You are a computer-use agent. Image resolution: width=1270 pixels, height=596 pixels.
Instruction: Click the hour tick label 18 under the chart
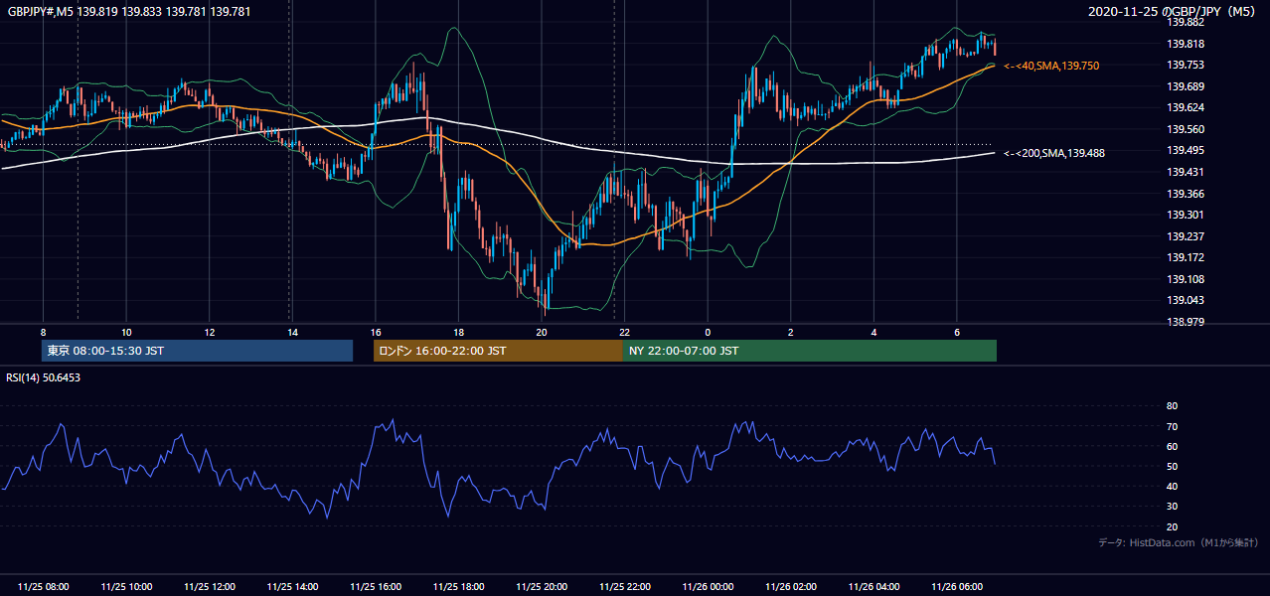click(458, 332)
